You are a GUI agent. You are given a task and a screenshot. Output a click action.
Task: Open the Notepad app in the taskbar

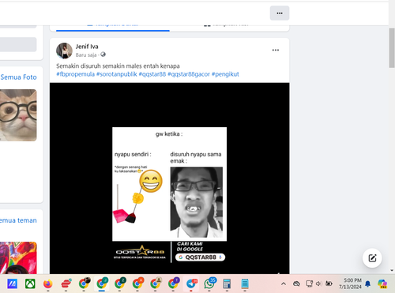tap(245, 284)
